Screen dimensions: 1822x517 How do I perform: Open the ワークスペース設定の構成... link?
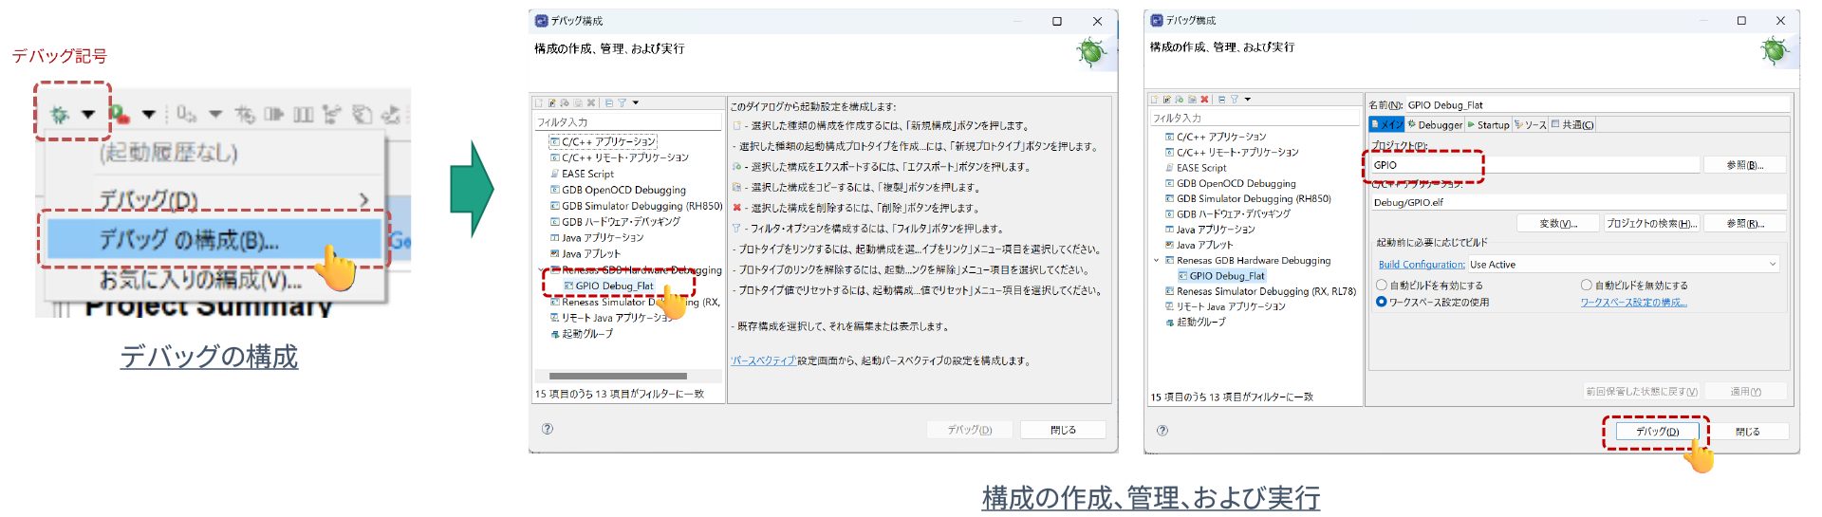pos(1633,303)
